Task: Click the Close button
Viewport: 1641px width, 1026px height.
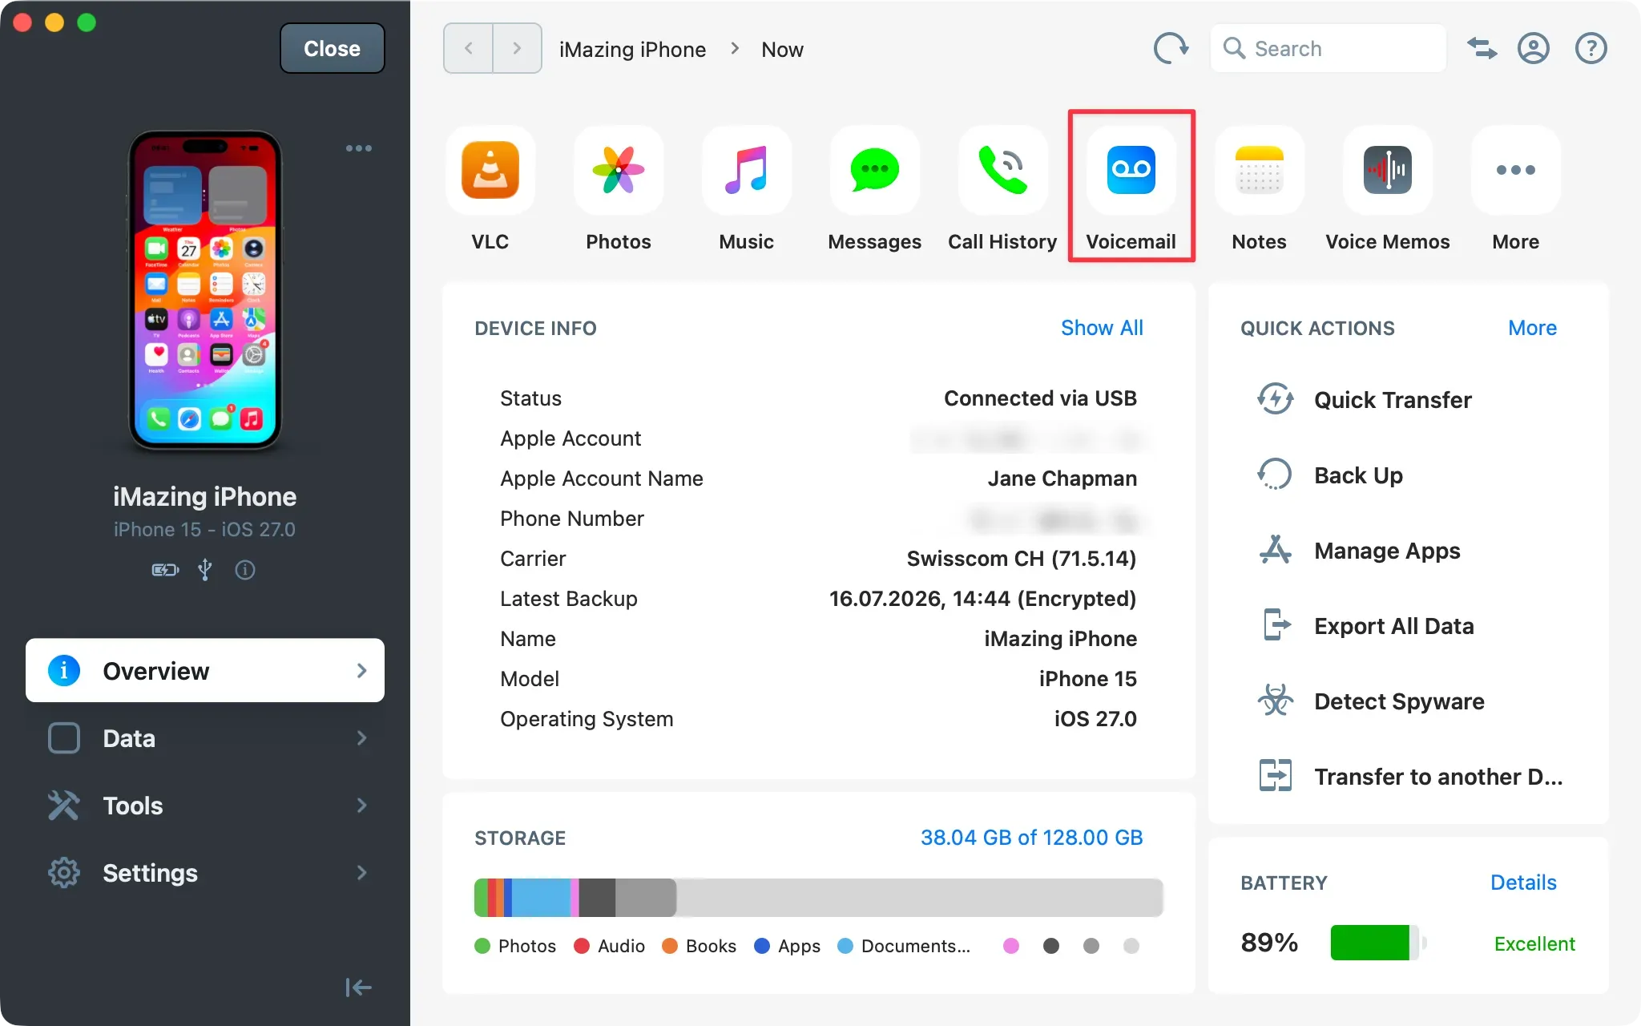Action: [x=333, y=48]
